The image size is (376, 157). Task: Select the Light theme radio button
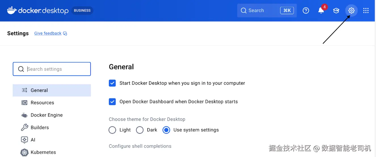click(x=112, y=130)
